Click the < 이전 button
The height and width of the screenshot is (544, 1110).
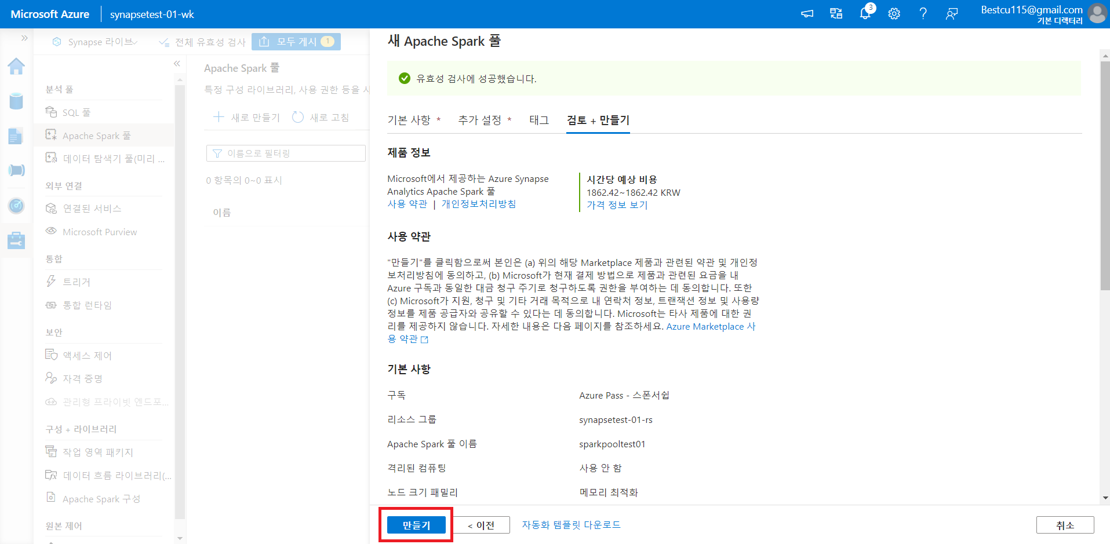(x=481, y=525)
